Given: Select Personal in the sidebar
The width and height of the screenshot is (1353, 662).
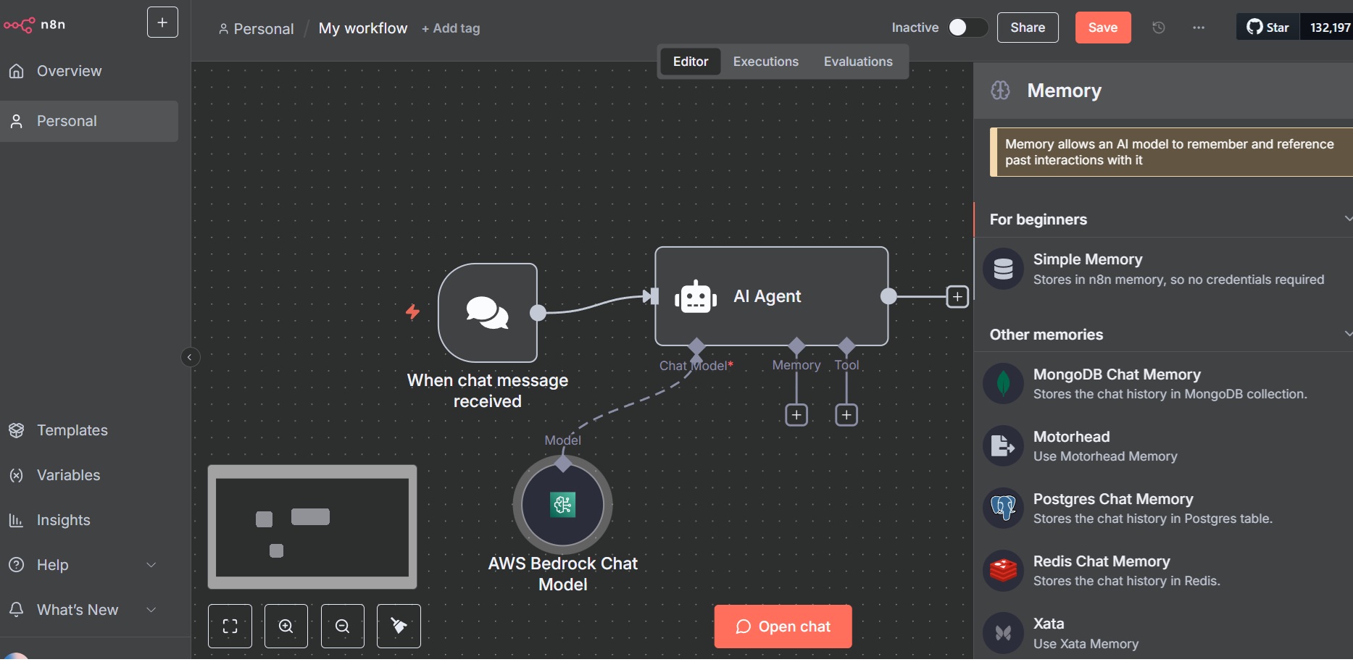Looking at the screenshot, I should click(89, 121).
